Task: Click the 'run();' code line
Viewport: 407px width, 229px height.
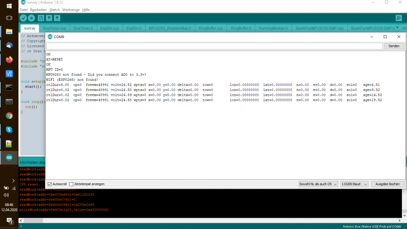Action: pyautogui.click(x=31, y=107)
